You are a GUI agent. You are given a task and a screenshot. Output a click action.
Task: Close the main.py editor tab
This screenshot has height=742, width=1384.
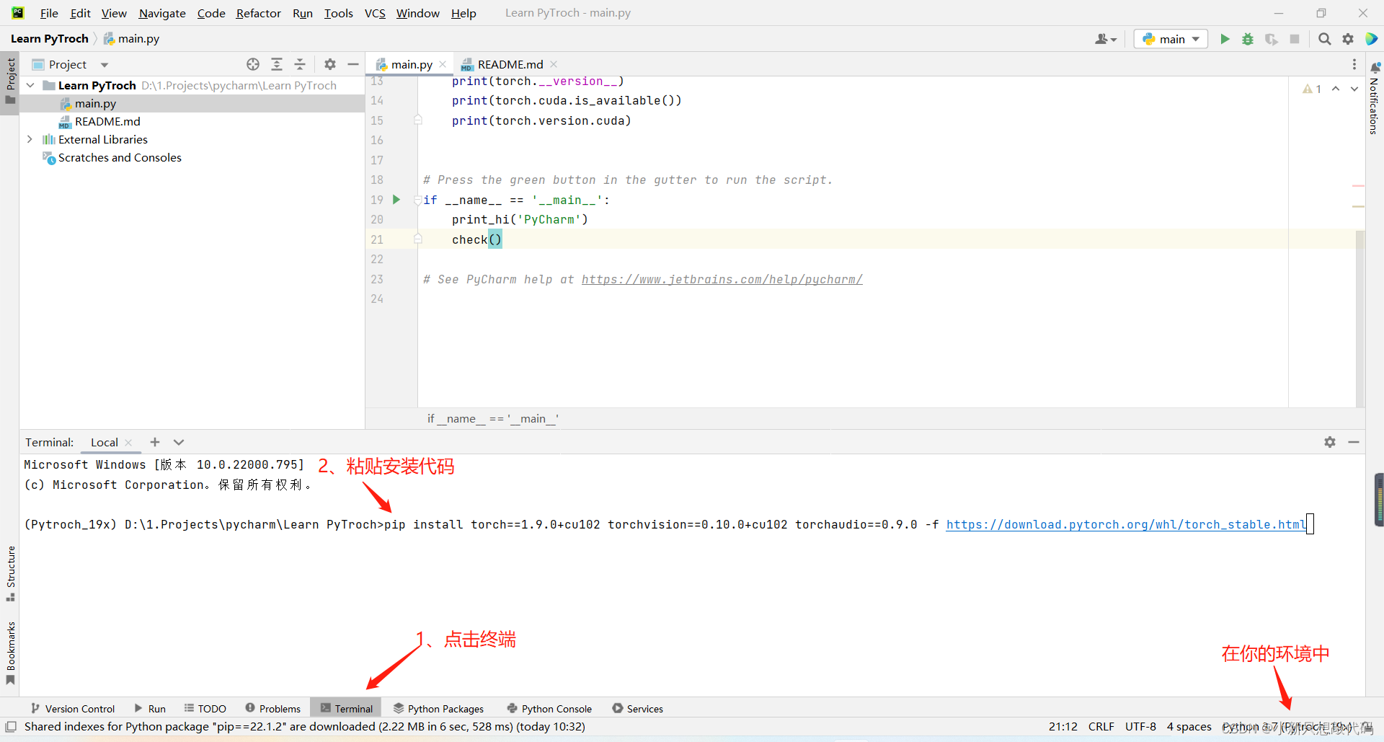[x=443, y=65]
